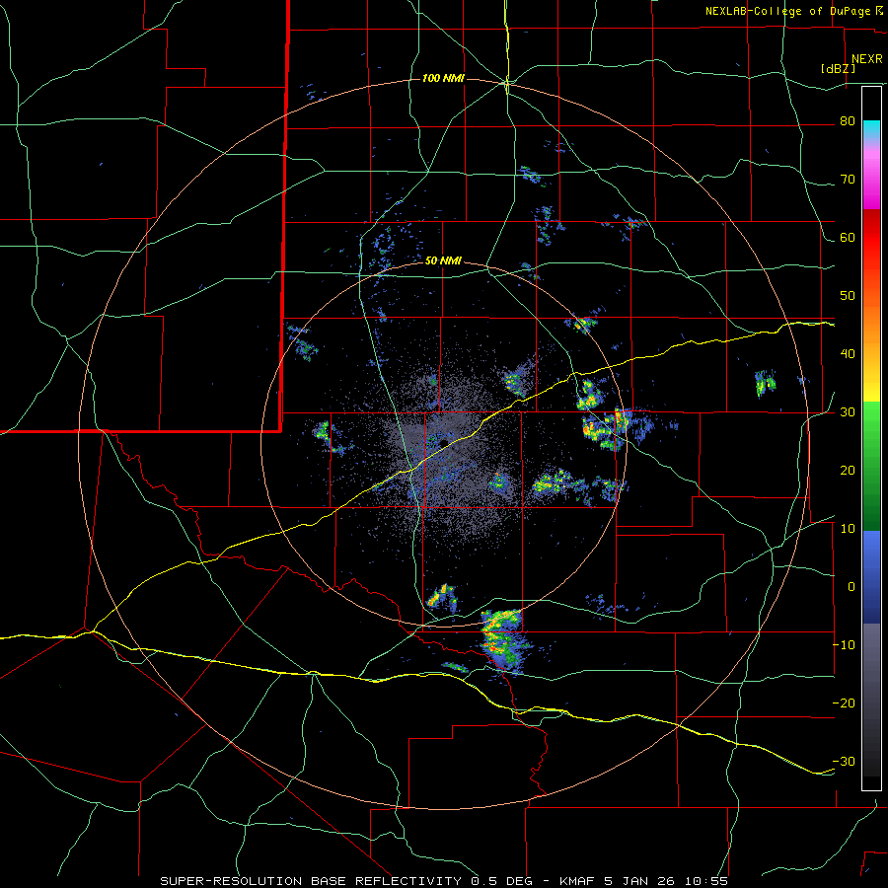Click the 70 value on the dBZ scale

(848, 180)
